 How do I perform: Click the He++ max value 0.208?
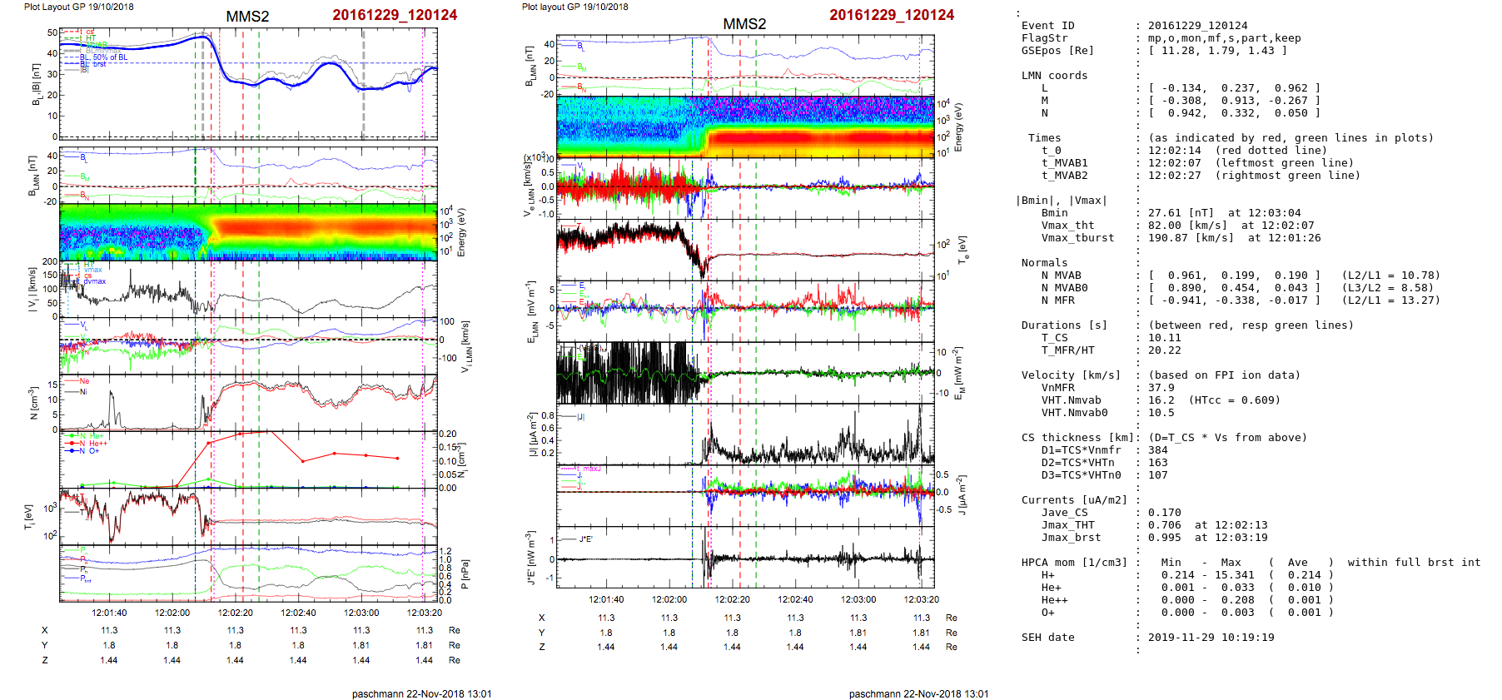click(1238, 600)
